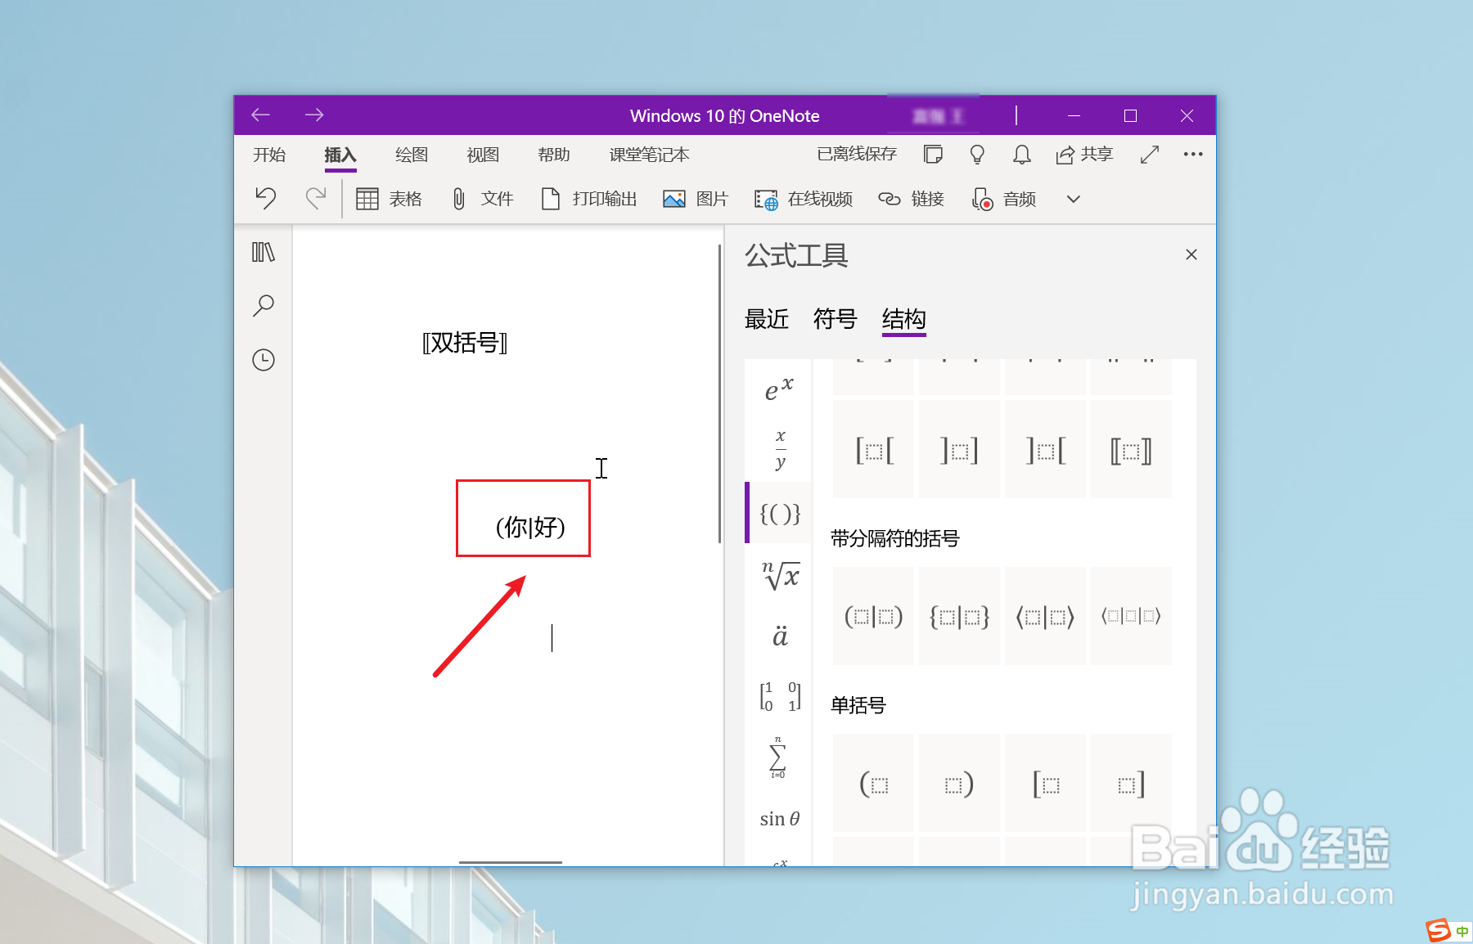The width and height of the screenshot is (1473, 944).
Task: Click the (你|好) equation on page
Action: [x=530, y=527]
